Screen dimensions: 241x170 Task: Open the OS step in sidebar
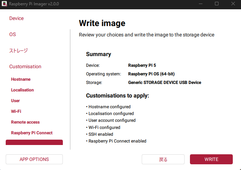coord(12,34)
